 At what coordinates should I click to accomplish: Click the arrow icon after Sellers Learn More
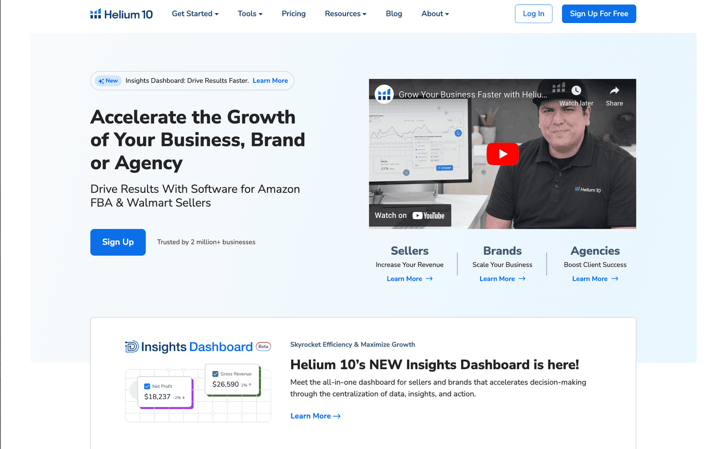429,279
